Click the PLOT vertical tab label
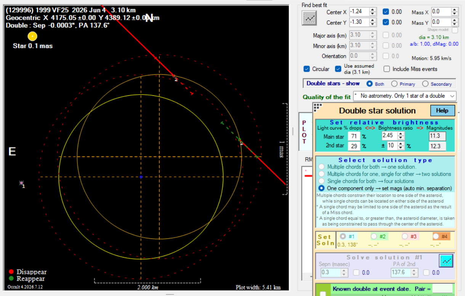Viewport: 465px width, 296px height. pyautogui.click(x=304, y=132)
